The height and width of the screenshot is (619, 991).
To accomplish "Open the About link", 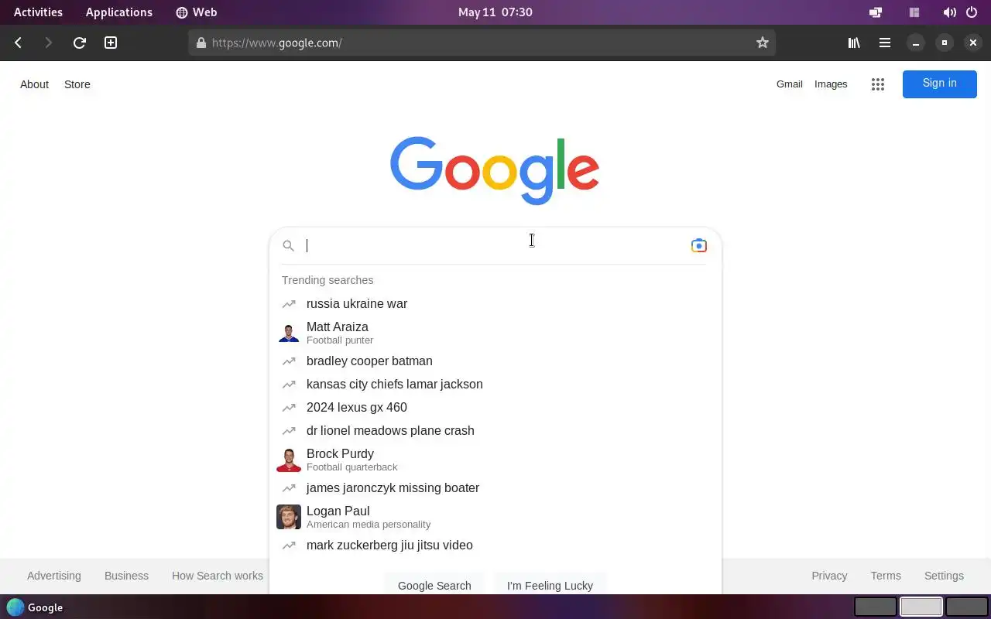I will tap(34, 84).
